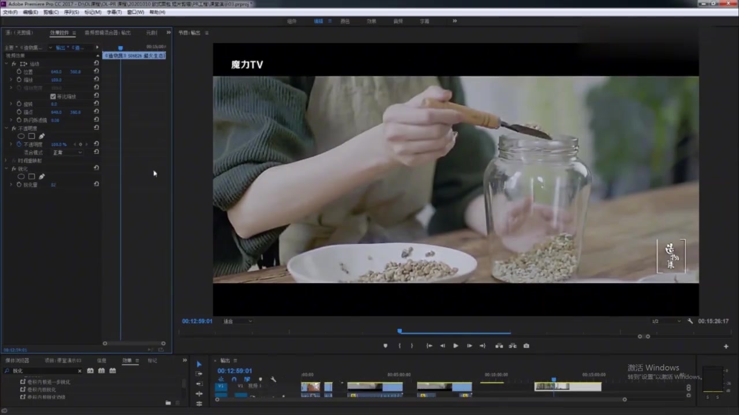This screenshot has height=415, width=739.
Task: Click the 不透明度 add keyframe diamond
Action: 80,144
